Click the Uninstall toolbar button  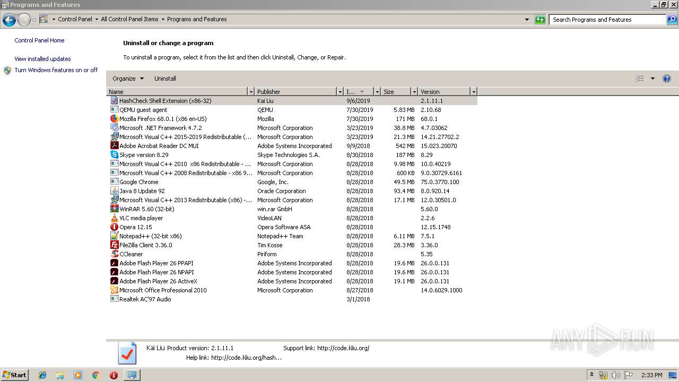tap(165, 79)
